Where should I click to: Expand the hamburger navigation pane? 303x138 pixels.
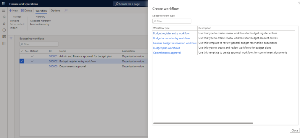click(x=4, y=11)
